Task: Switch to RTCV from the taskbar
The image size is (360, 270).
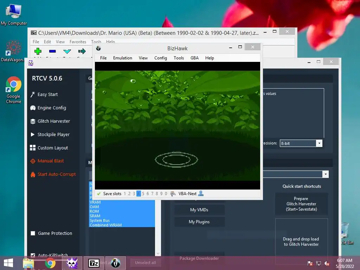Action: (72, 263)
